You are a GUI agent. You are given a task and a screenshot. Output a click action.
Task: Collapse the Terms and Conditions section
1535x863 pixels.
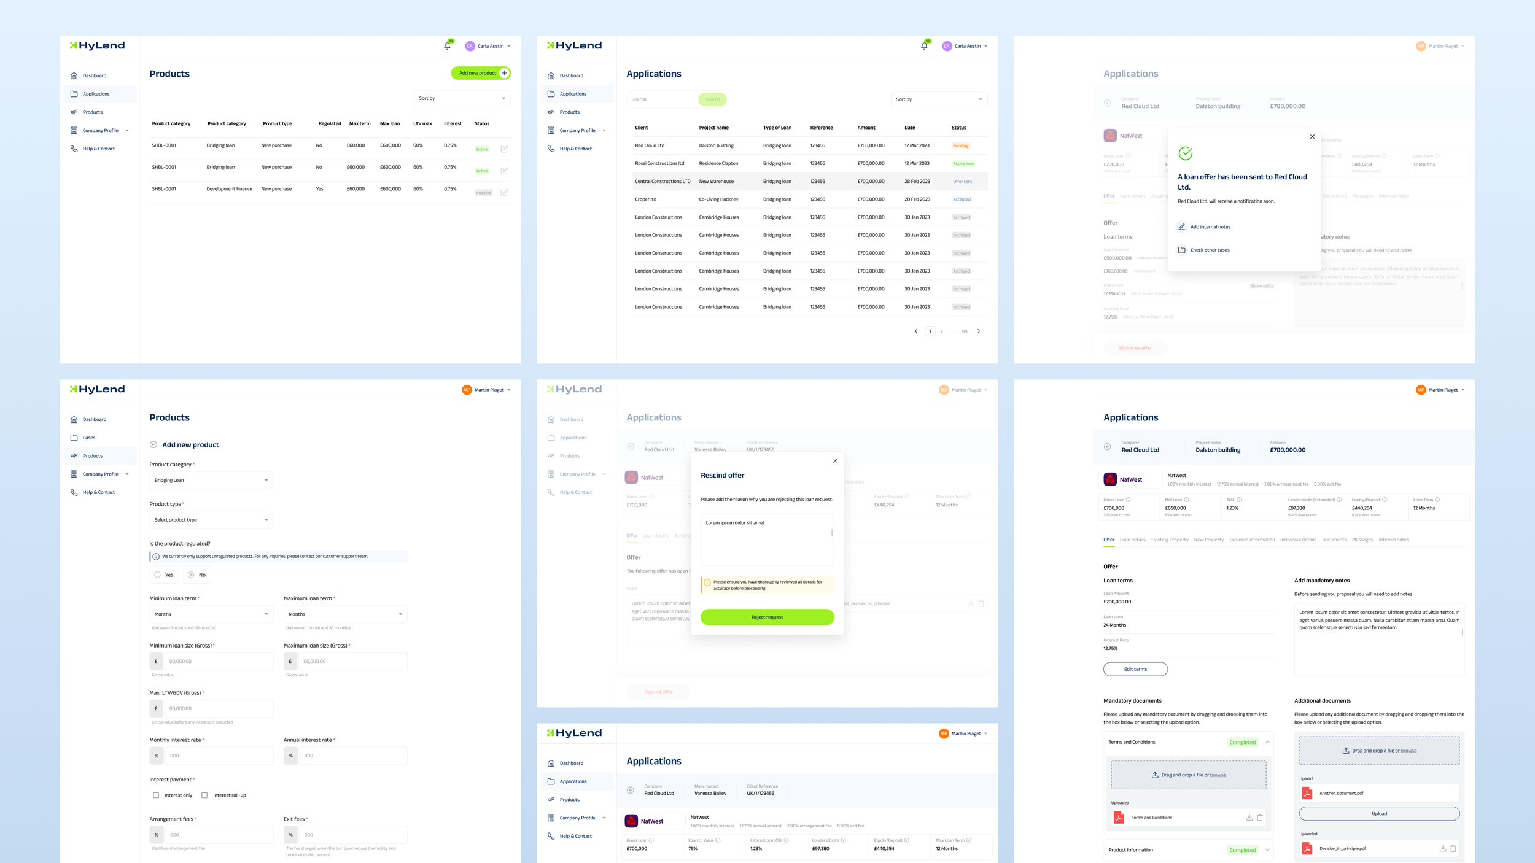tap(1267, 743)
